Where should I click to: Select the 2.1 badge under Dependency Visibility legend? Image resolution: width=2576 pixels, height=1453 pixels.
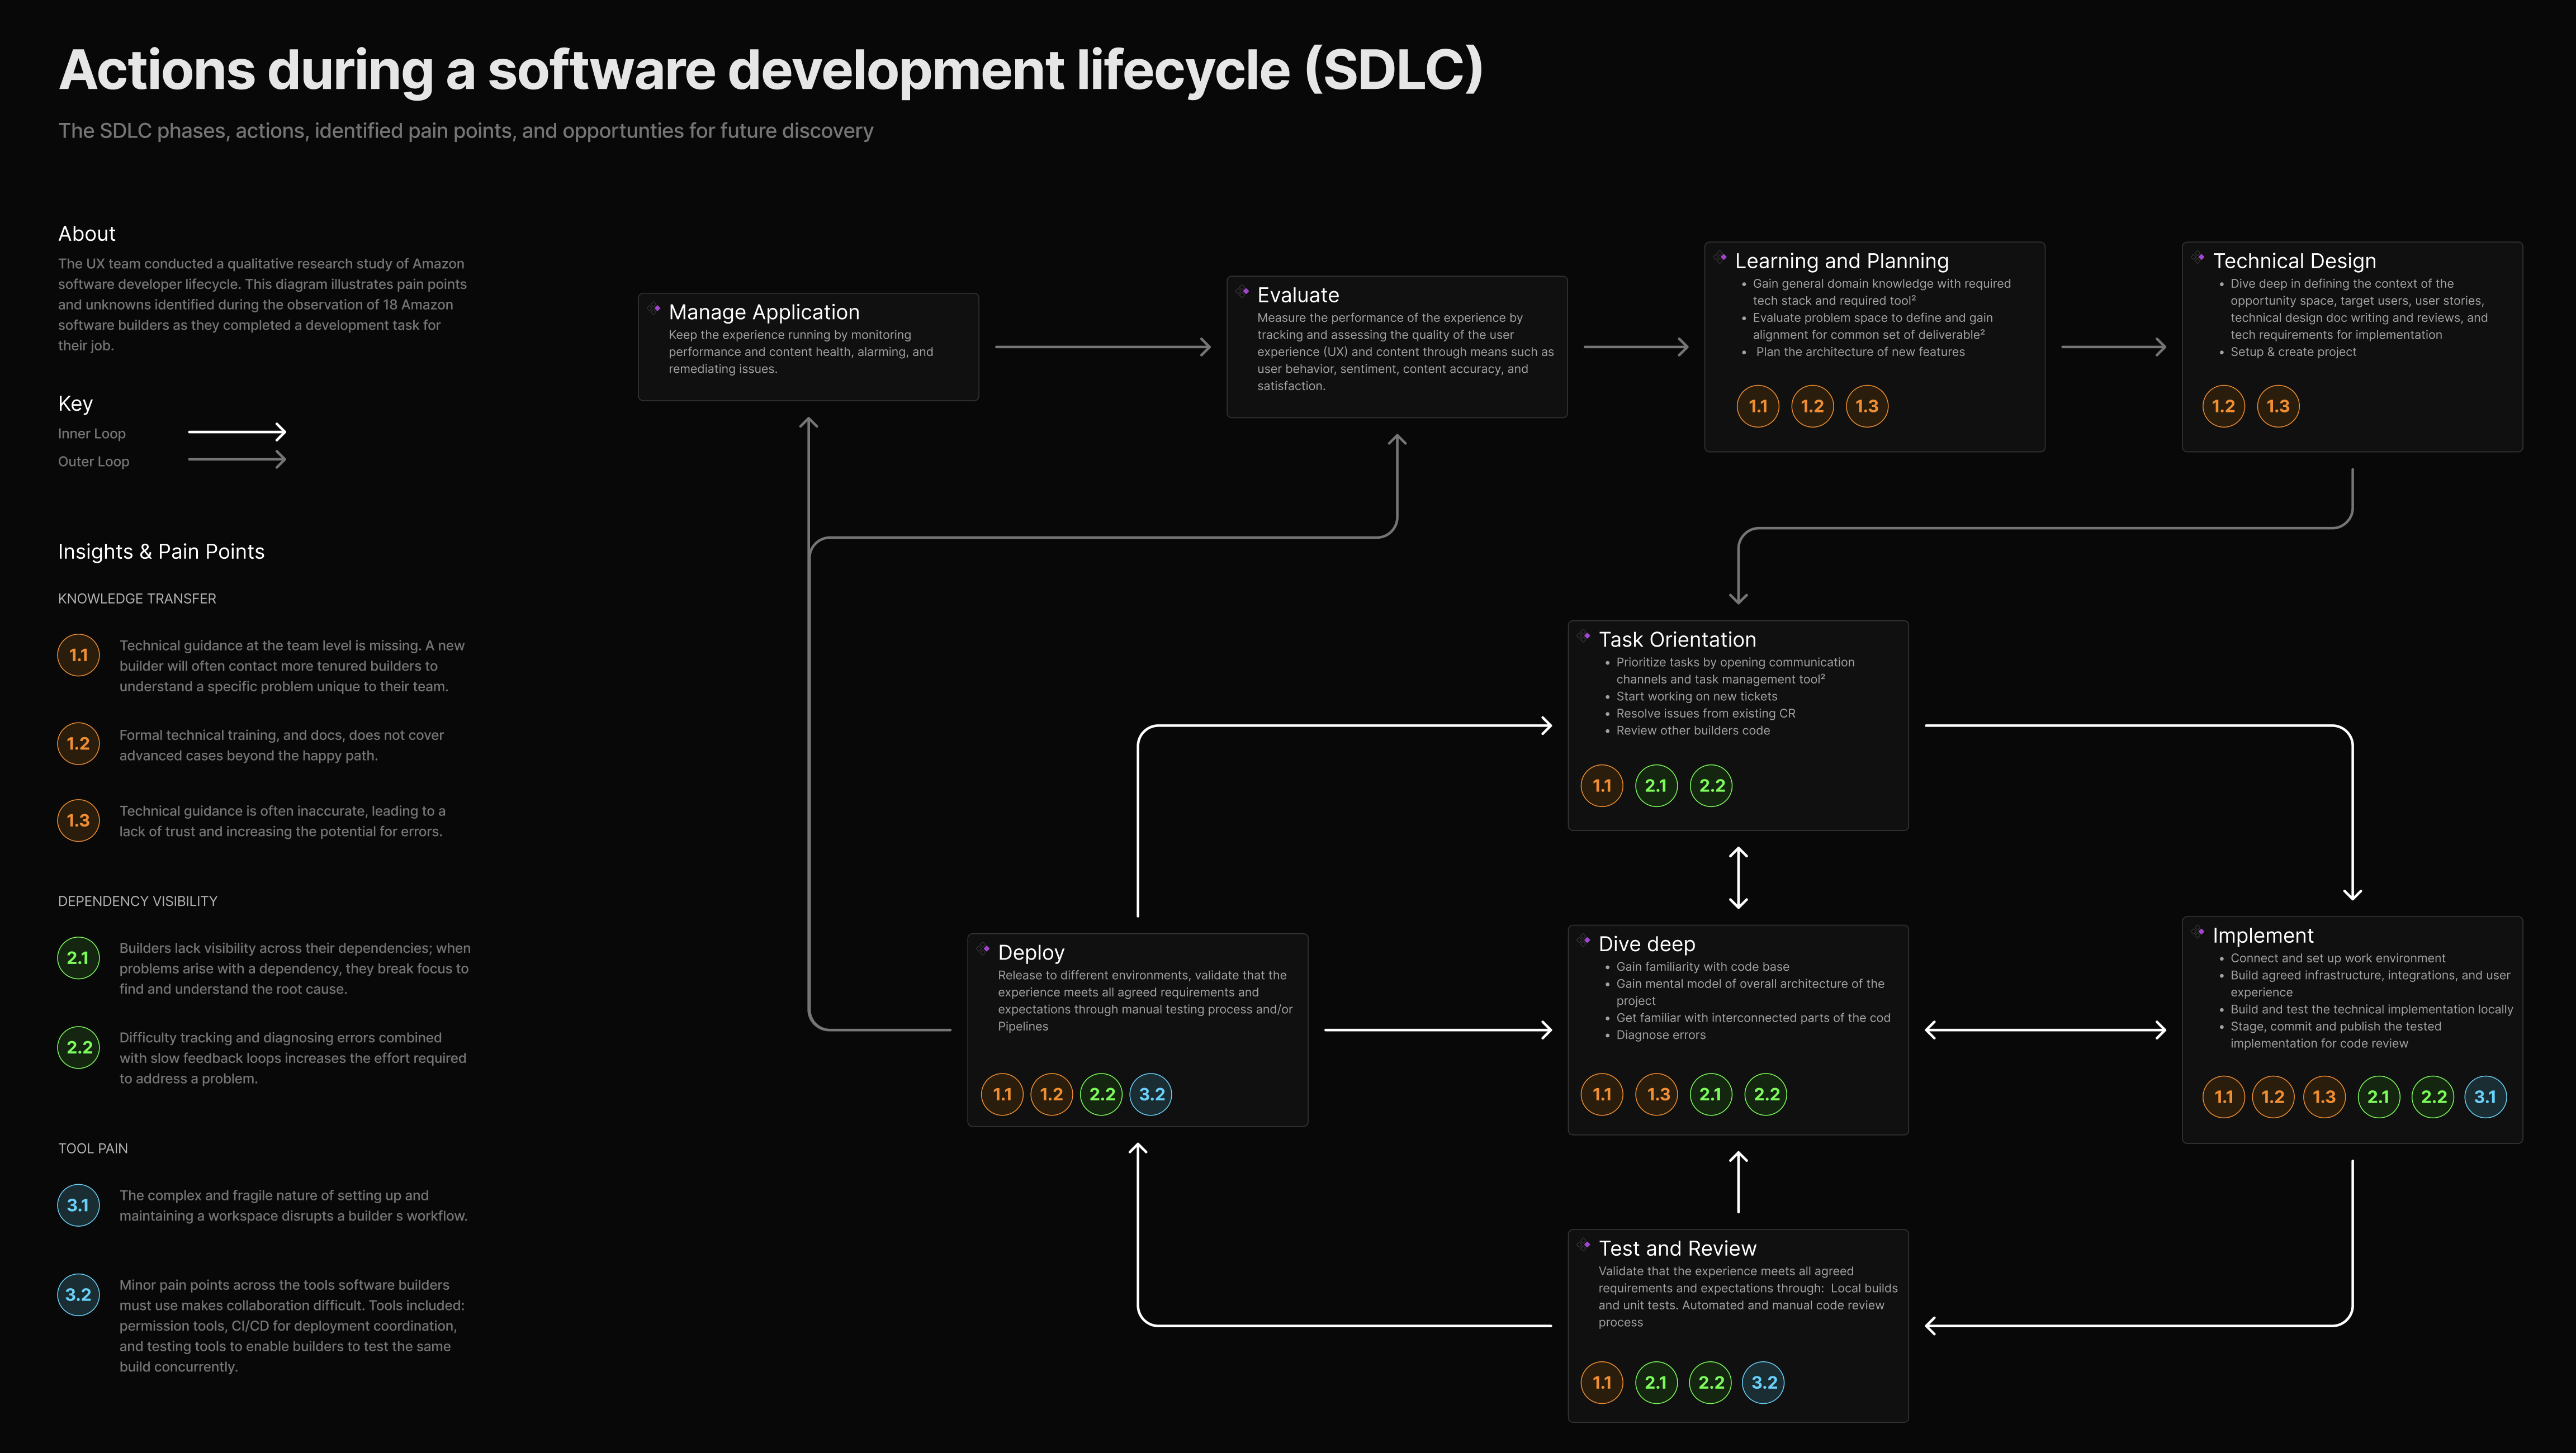pos(78,958)
